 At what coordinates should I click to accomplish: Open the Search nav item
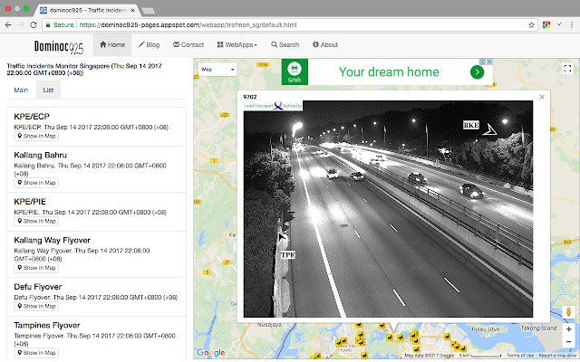tap(285, 44)
